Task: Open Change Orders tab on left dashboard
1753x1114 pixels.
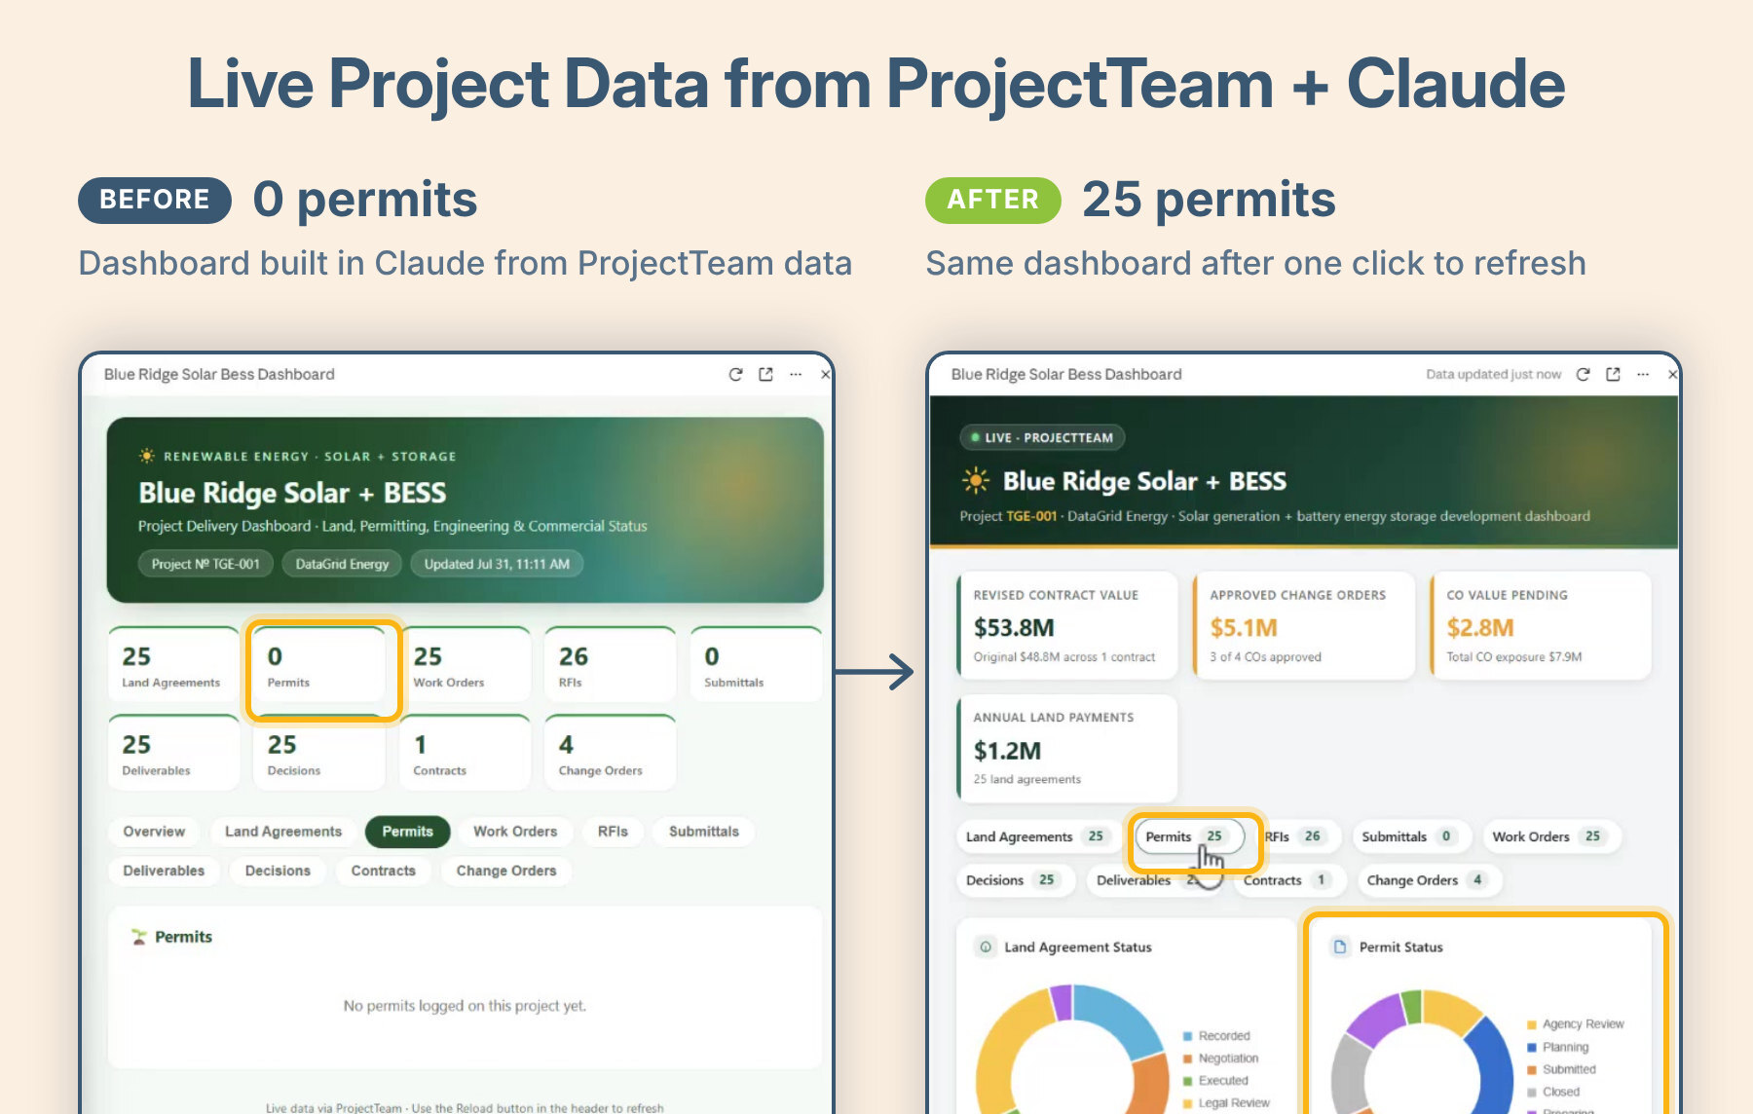Action: [x=506, y=871]
